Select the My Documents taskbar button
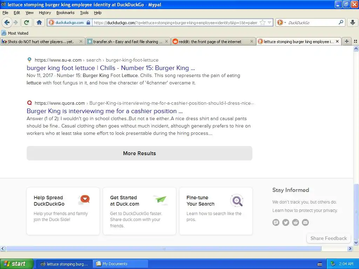Screen dimensions: 359x269 121,264
